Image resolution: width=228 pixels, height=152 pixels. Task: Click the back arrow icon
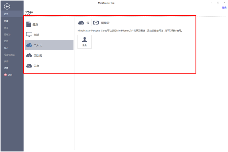click(x=7, y=7)
